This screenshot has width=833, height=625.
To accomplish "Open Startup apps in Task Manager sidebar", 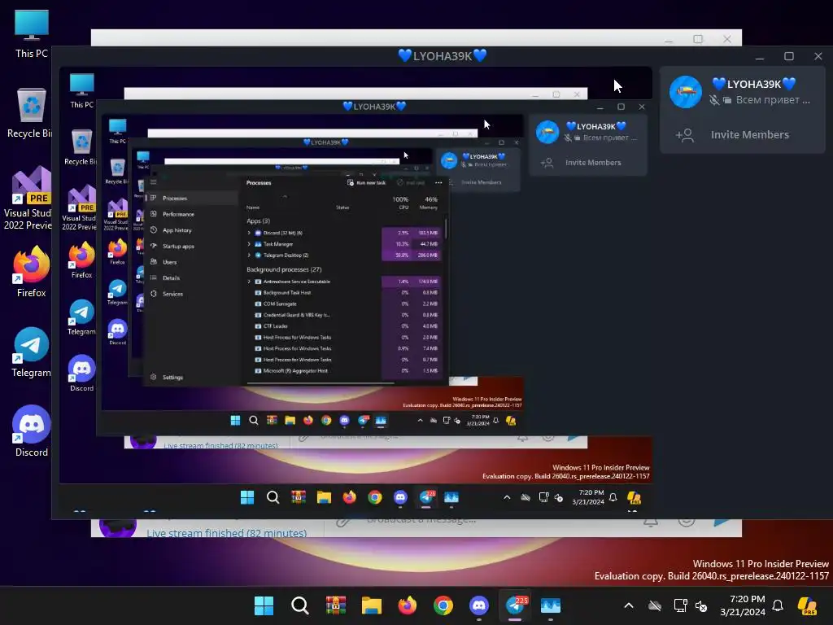I will tap(192, 246).
